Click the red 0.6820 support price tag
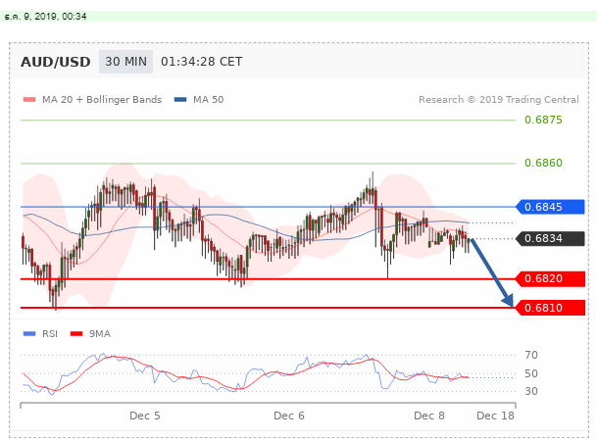 (x=550, y=279)
